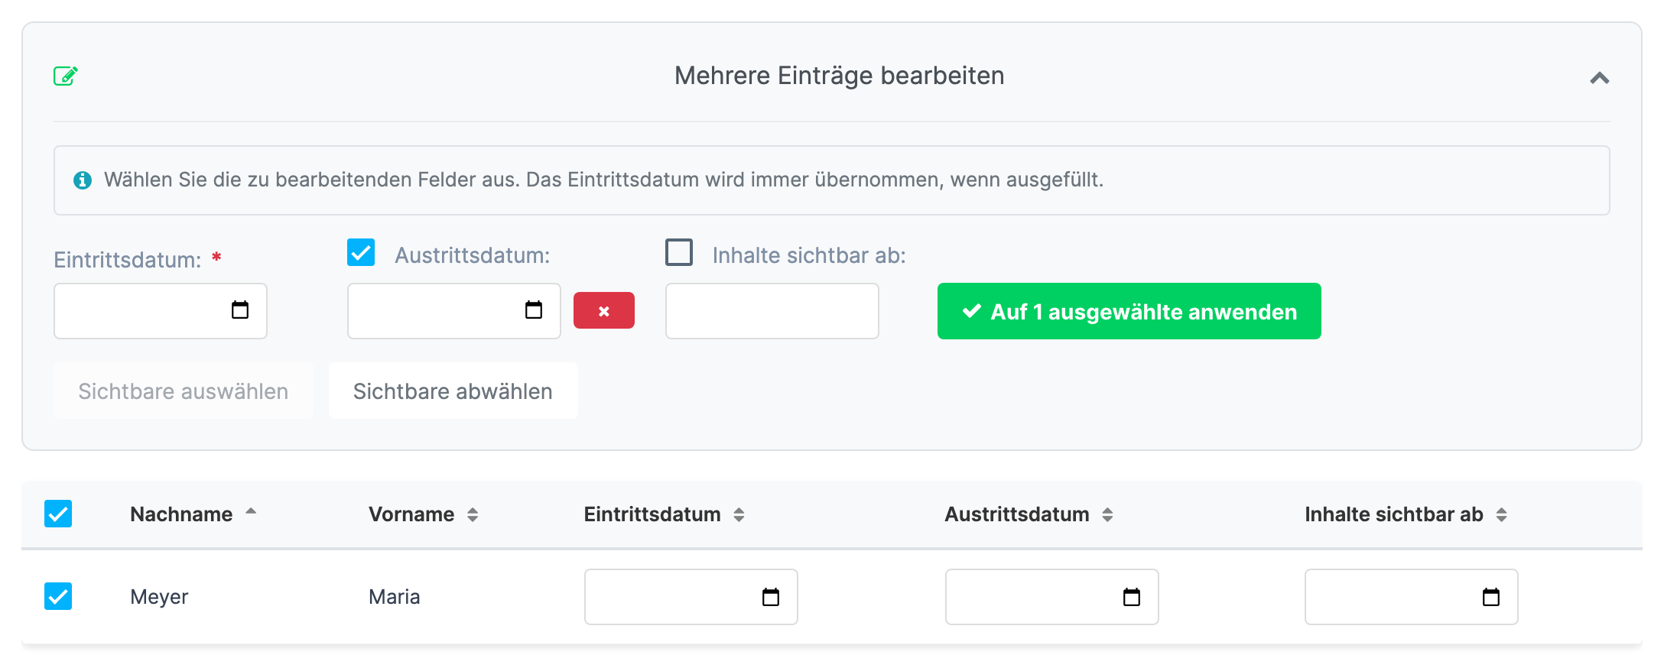Enable the Inhalte sichtbar ab checkbox
The image size is (1664, 668).
[679, 252]
